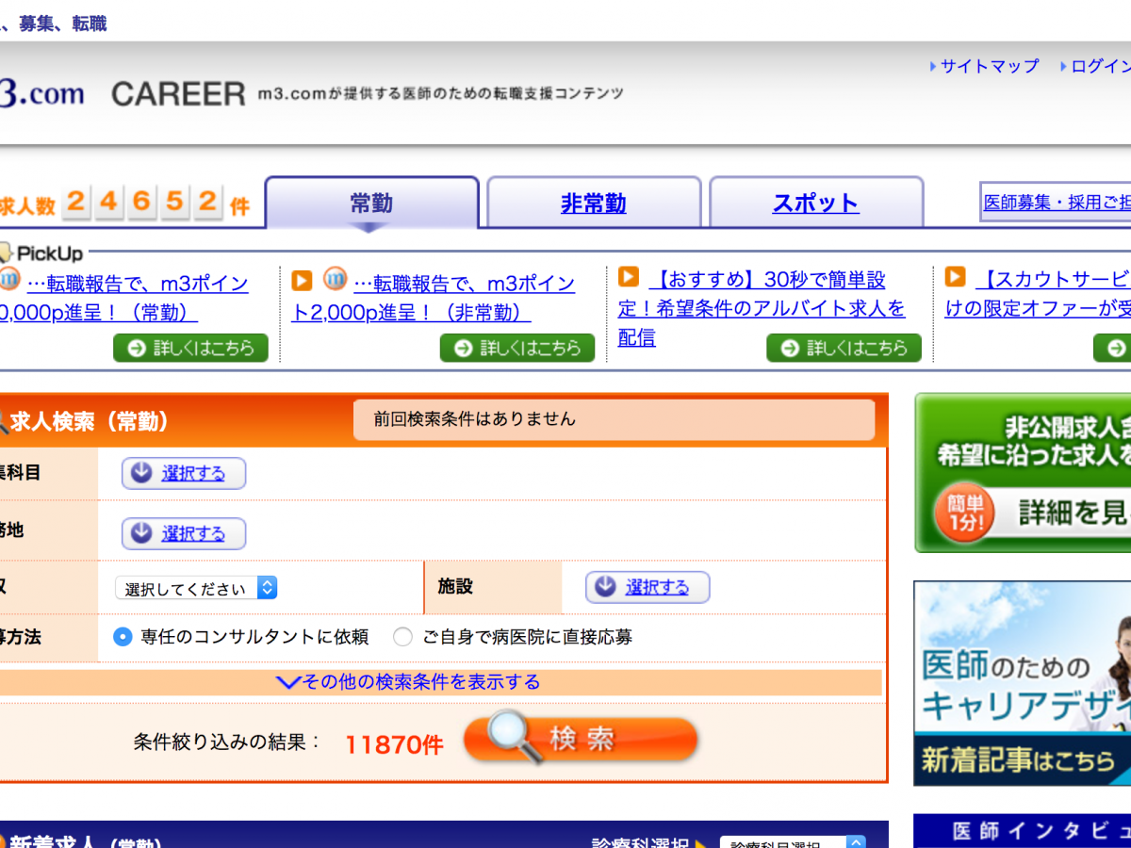1131x848 pixels.
Task: Open the サイトマップ link
Action: (x=989, y=67)
